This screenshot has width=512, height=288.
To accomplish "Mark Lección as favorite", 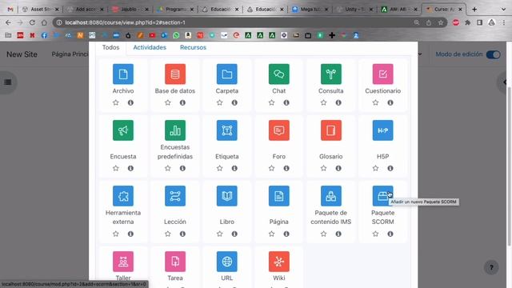I will [167, 234].
